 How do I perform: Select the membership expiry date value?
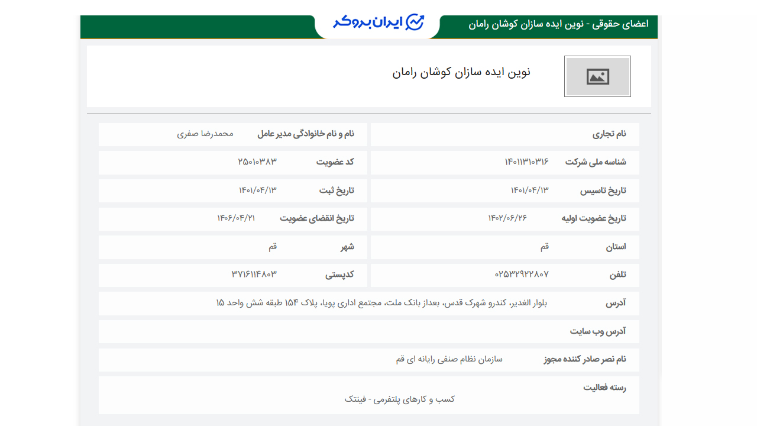pyautogui.click(x=236, y=218)
